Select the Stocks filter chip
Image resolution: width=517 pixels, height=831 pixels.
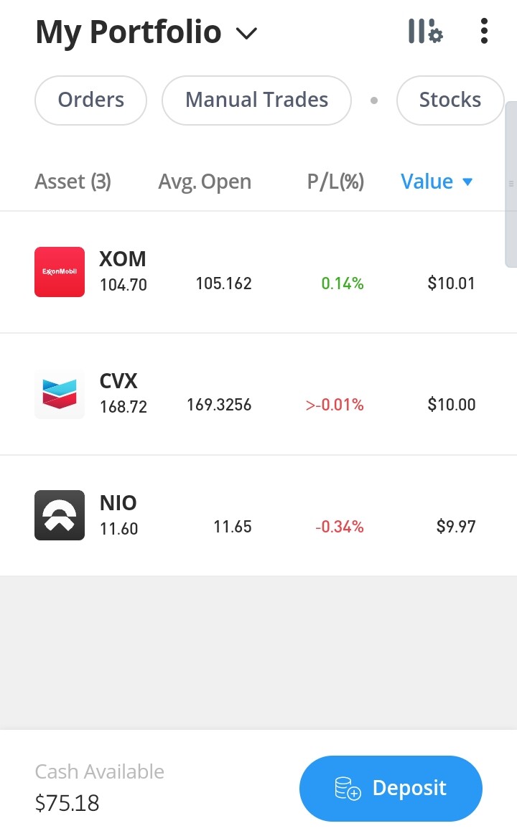(x=450, y=100)
